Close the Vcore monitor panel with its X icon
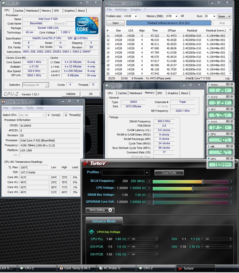Image resolution: width=239 pixels, height=273 pixels. [x=232, y=84]
